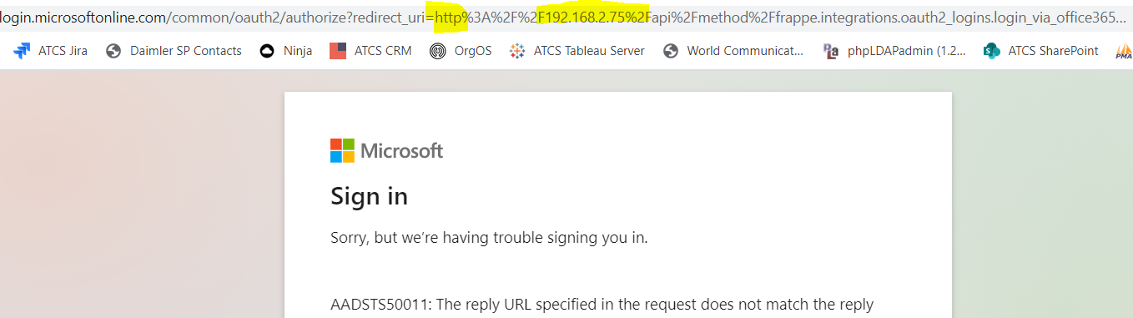Screen dimensions: 1133x318
Task: Open the ATCS SharePoint bookmark text
Action: (1054, 51)
